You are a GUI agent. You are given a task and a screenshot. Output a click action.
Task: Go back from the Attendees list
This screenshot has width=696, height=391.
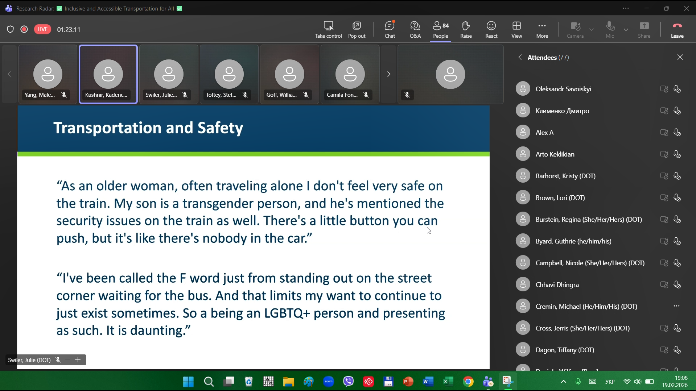click(520, 57)
